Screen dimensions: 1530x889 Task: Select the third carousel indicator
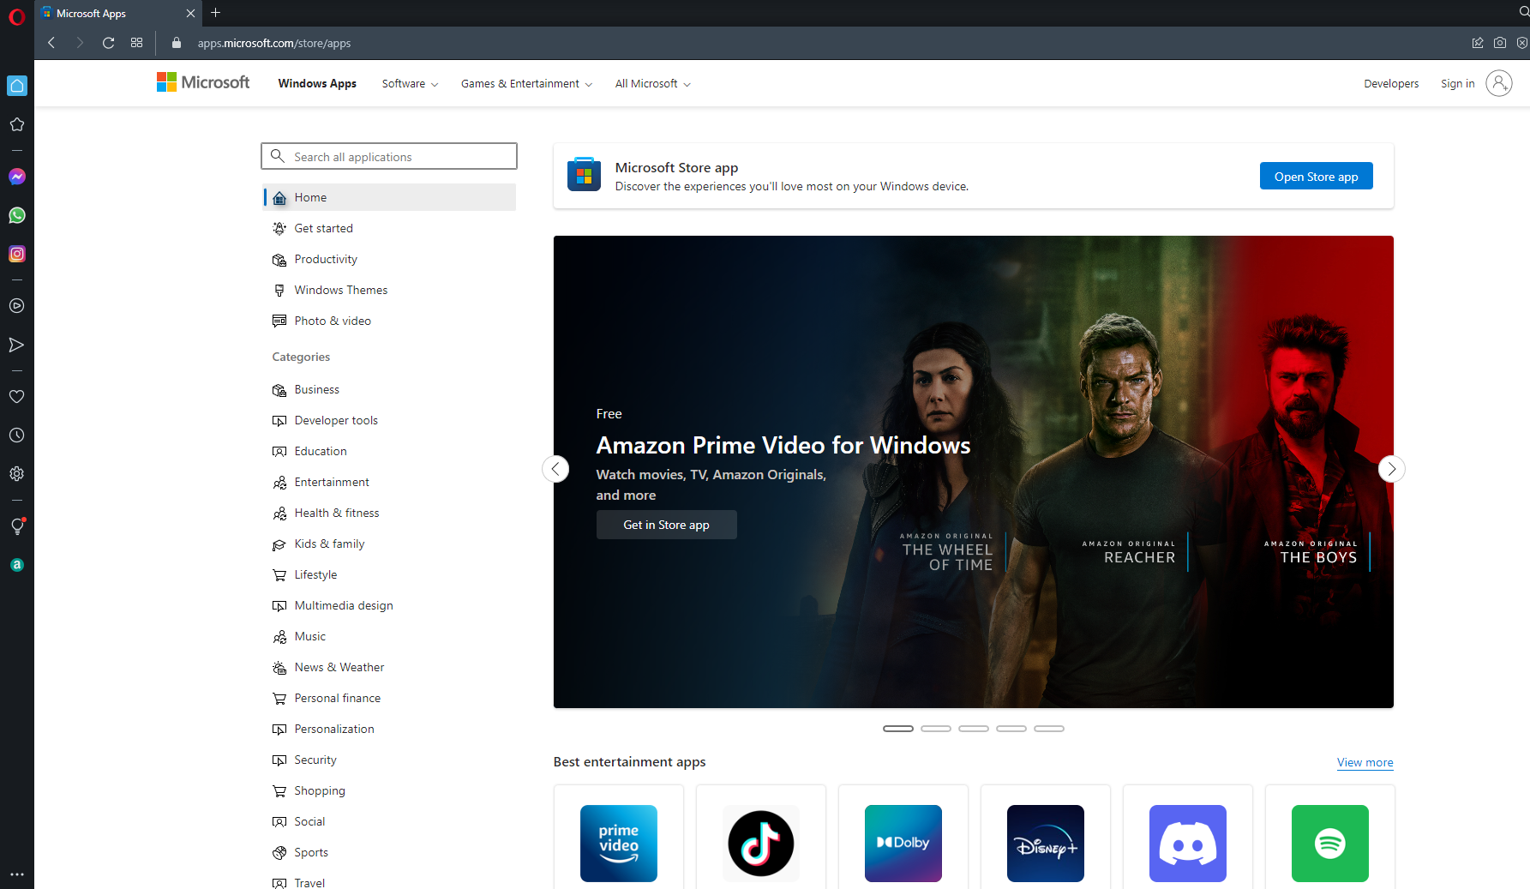click(x=974, y=729)
